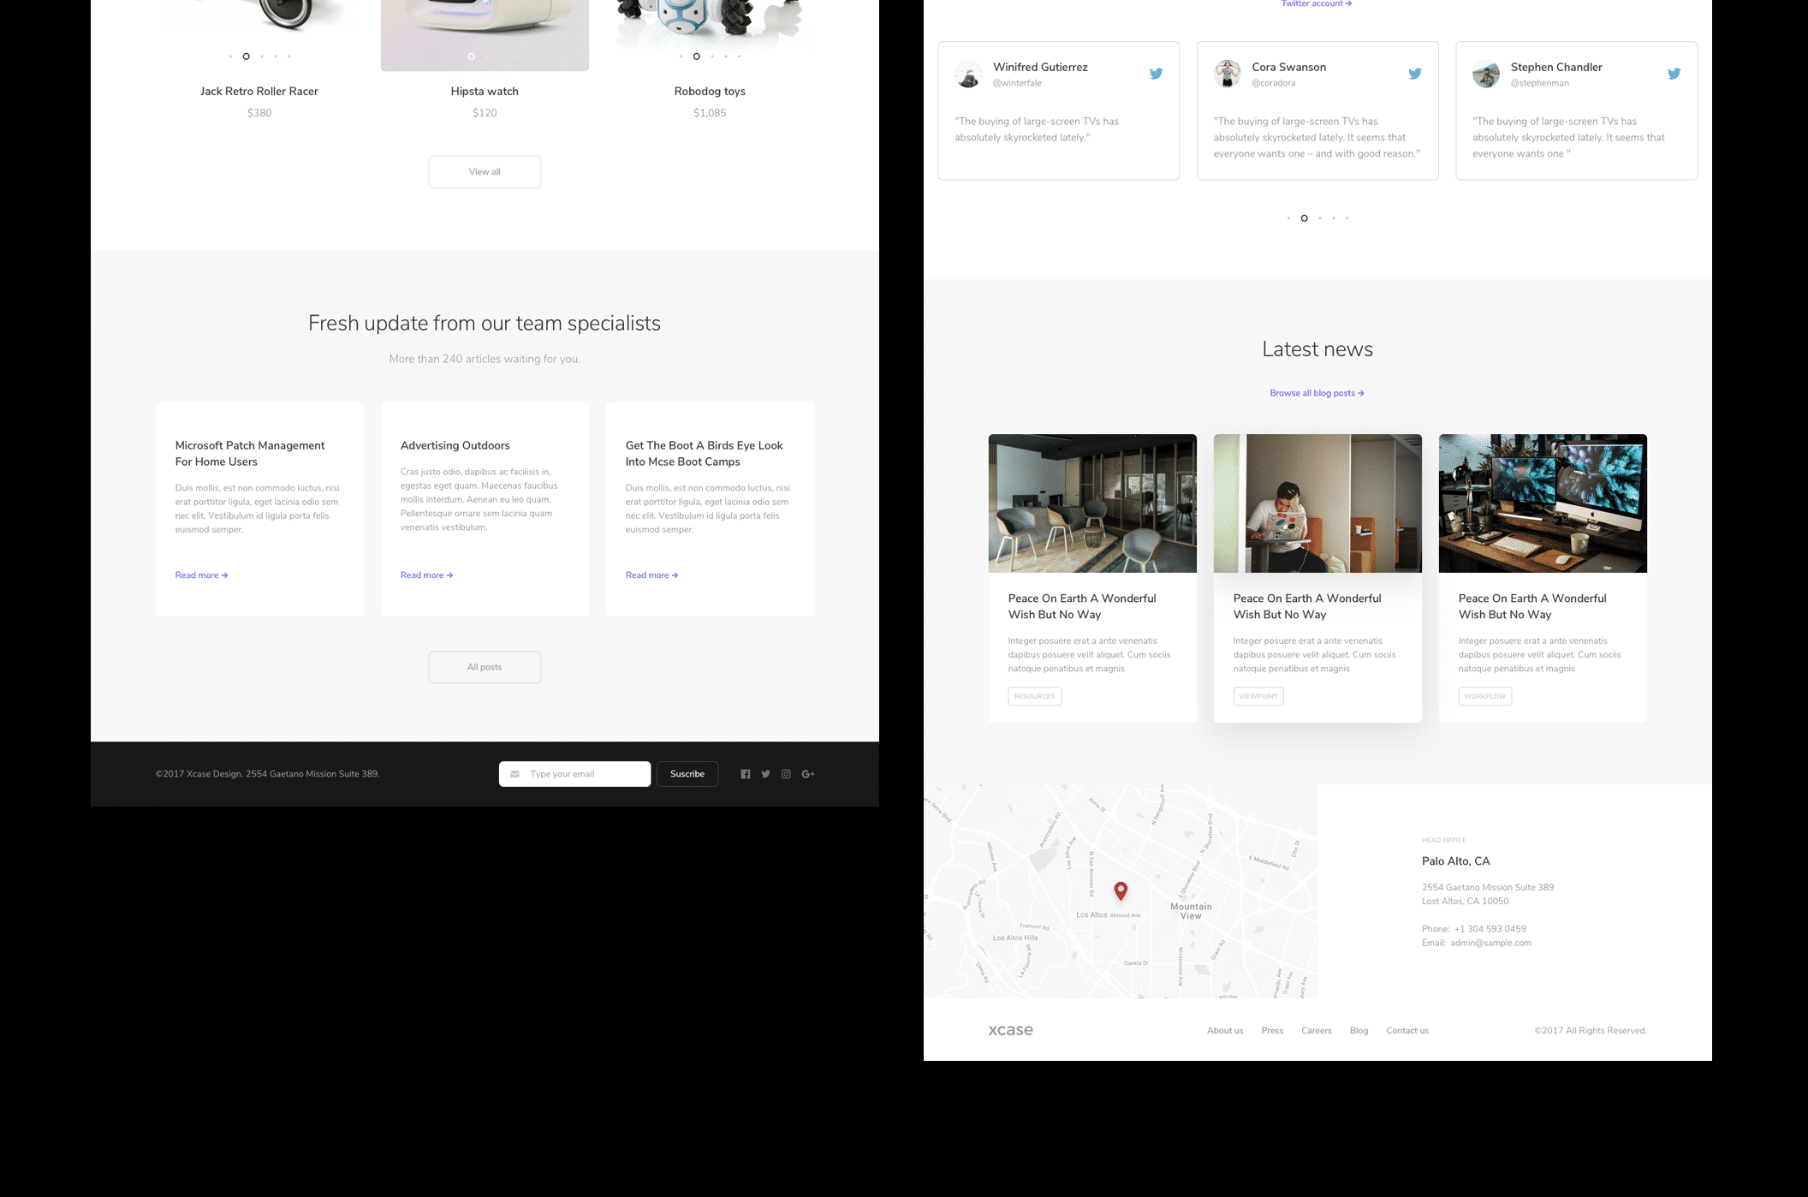Click Twitter bird on Winifred Gutierrez card

[x=1157, y=74]
